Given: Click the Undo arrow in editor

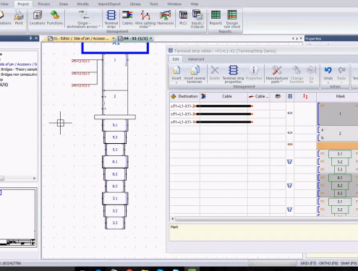Looking at the screenshot, I should click(328, 70).
